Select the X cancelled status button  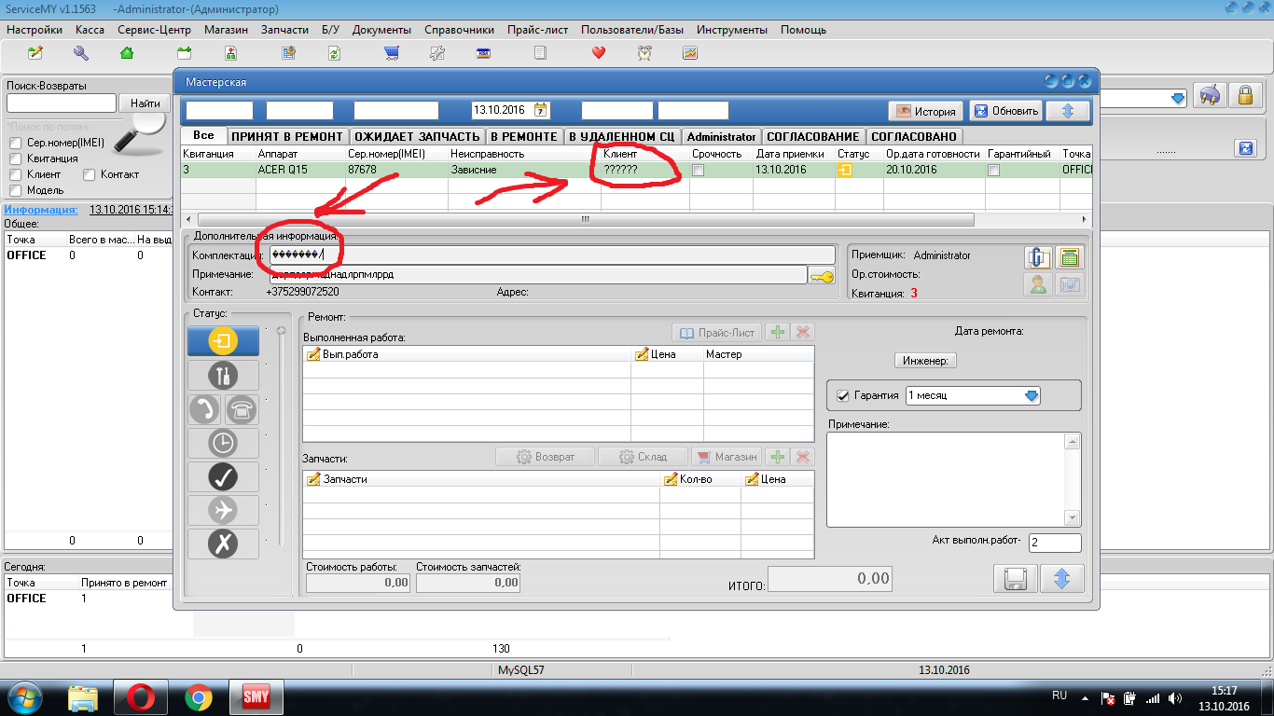[222, 544]
